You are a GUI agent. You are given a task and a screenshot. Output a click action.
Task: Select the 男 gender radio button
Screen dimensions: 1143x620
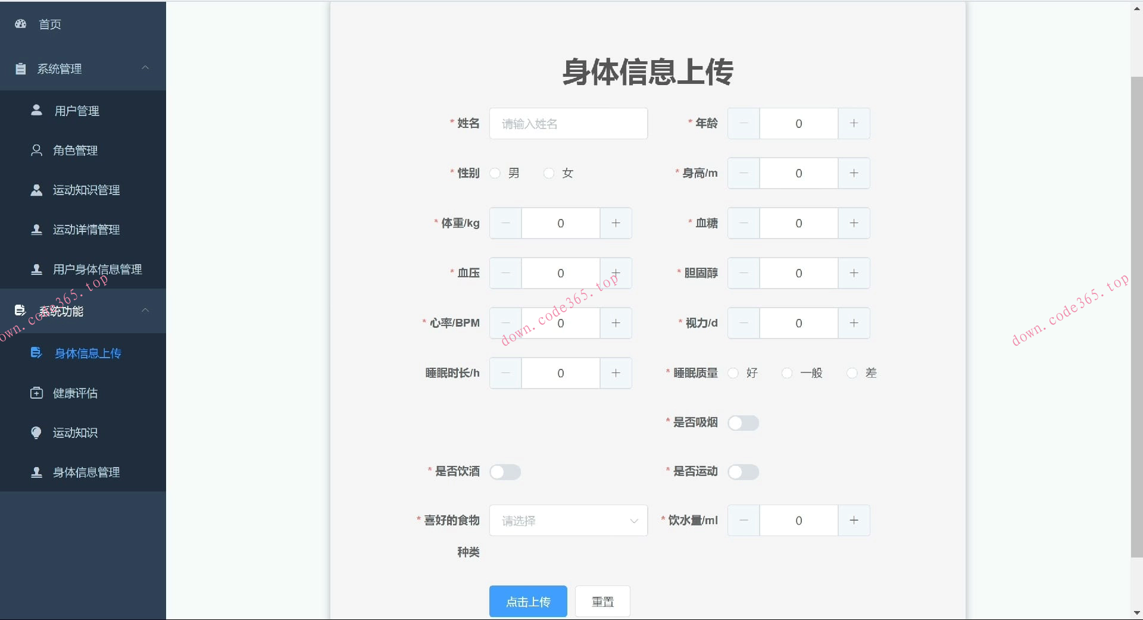tap(495, 173)
